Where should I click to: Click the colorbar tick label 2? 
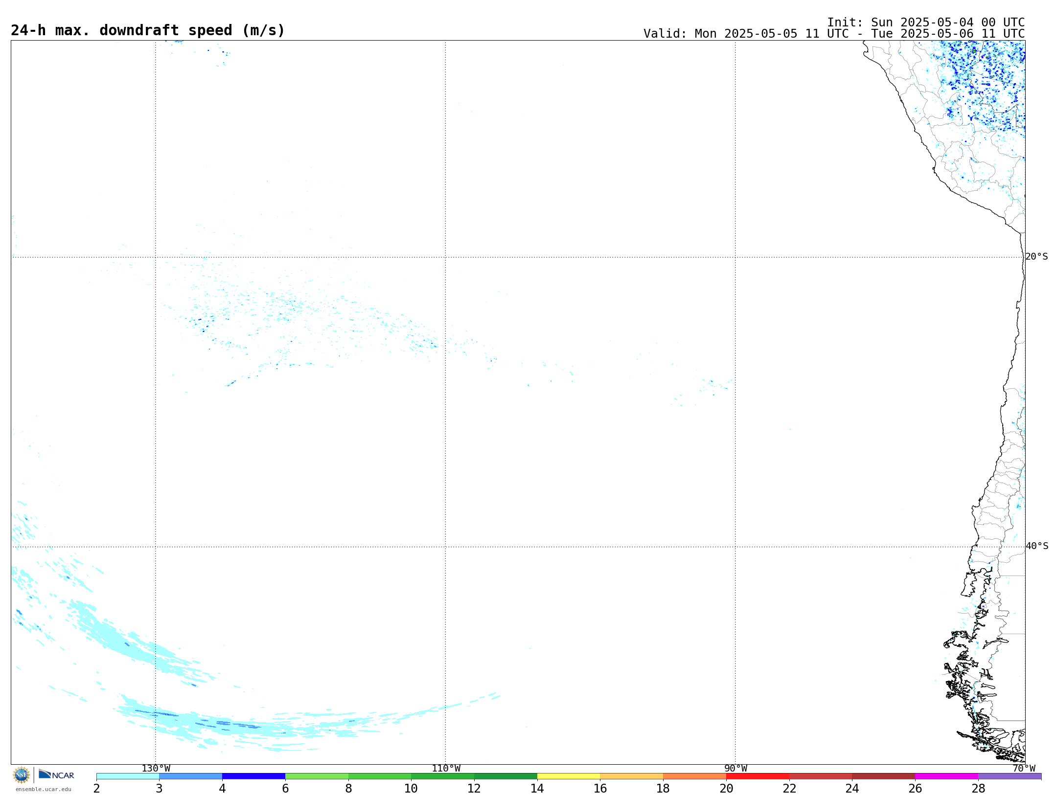point(96,789)
